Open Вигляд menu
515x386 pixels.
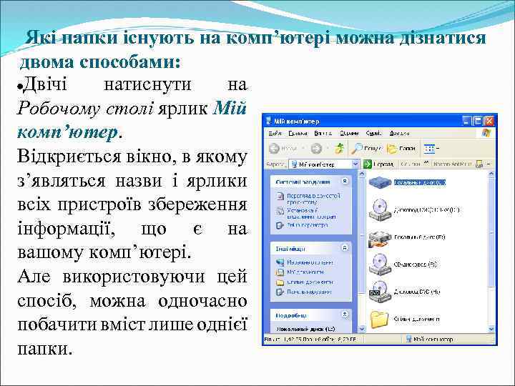pos(323,133)
